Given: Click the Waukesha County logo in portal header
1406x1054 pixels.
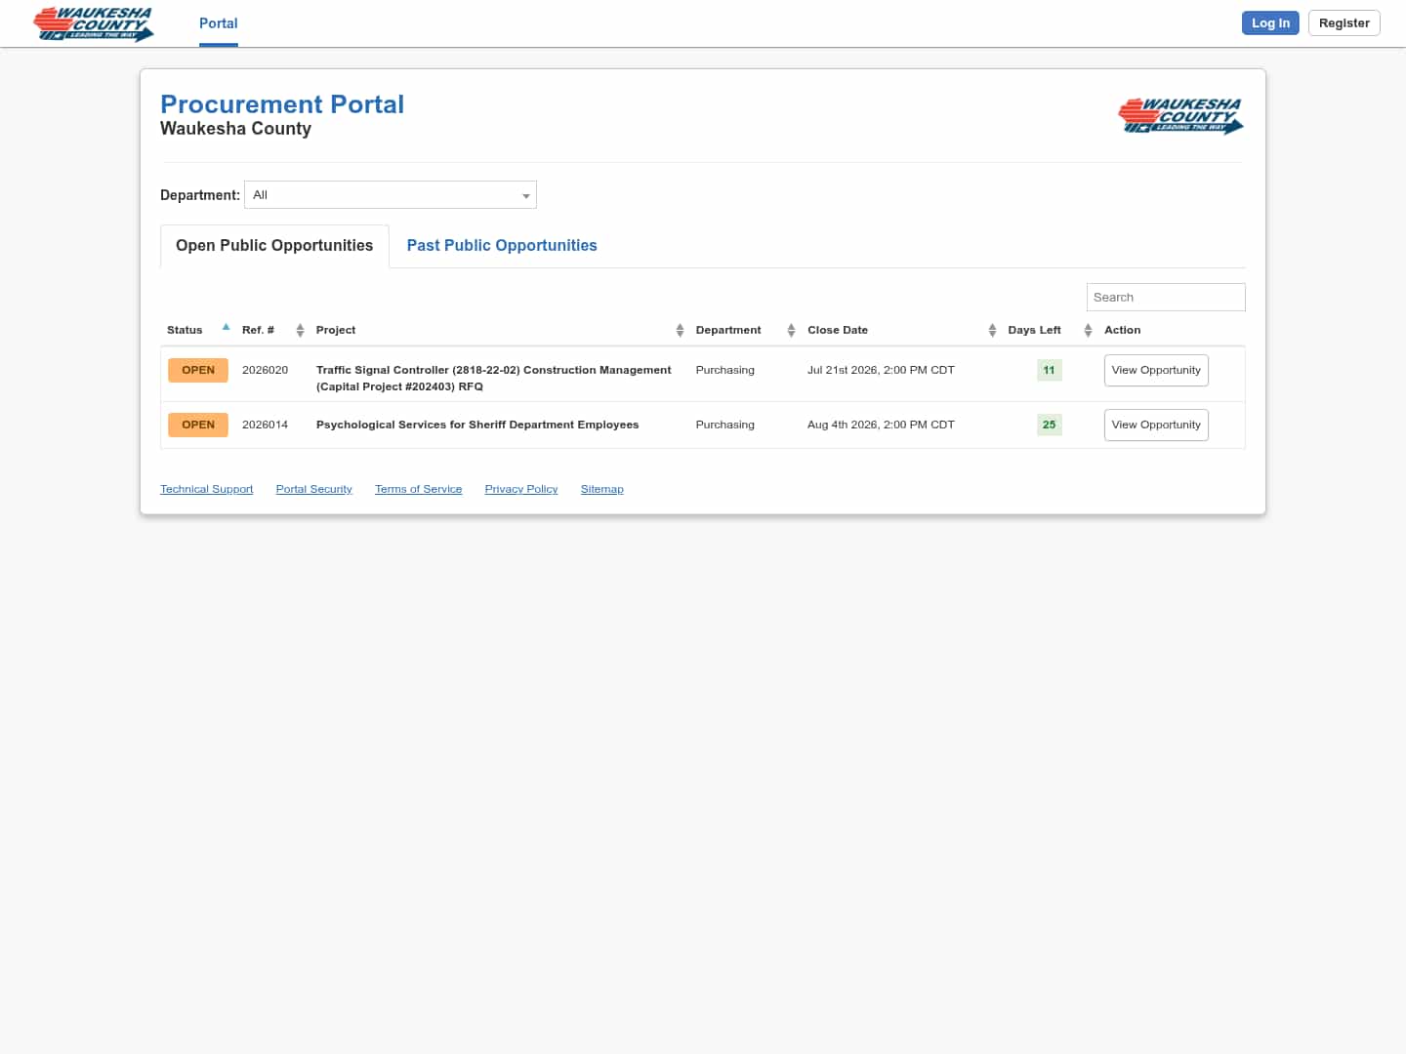Looking at the screenshot, I should pyautogui.click(x=1180, y=115).
